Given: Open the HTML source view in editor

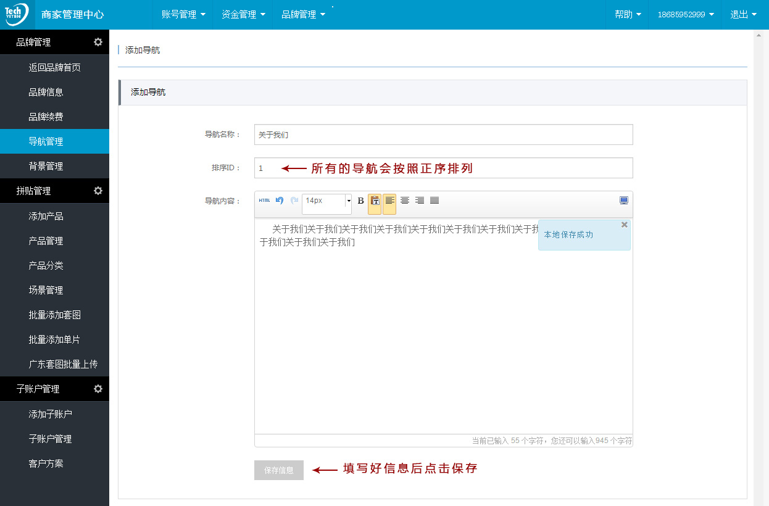Looking at the screenshot, I should point(264,201).
